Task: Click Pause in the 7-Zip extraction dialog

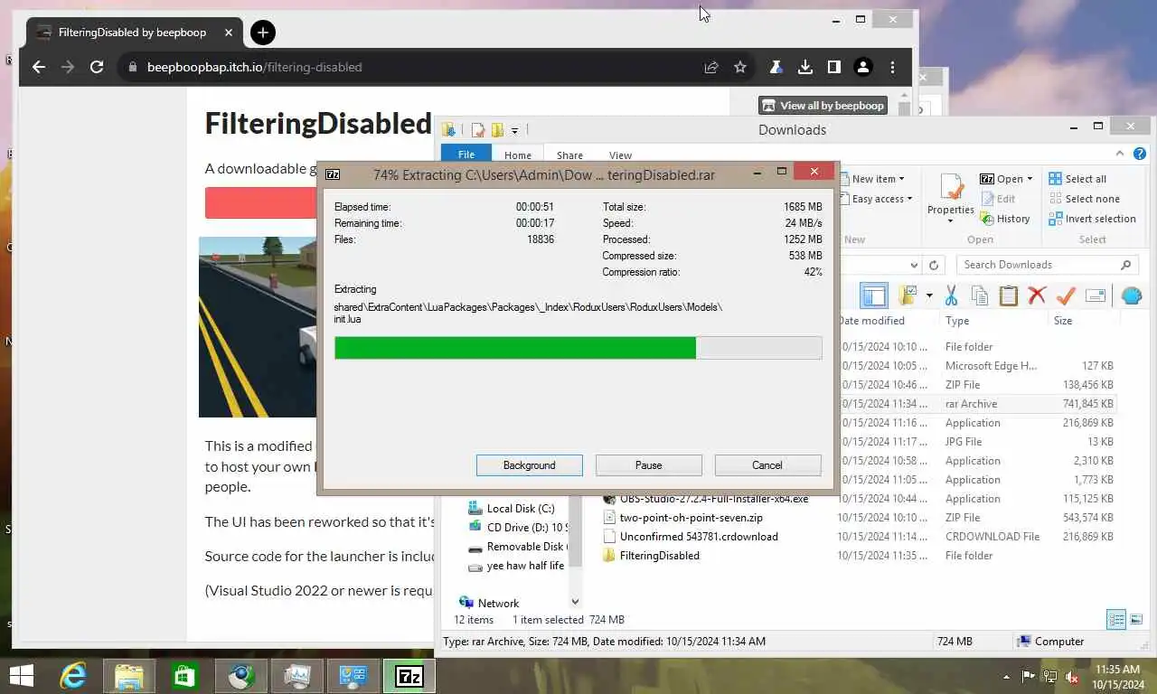Action: pos(648,465)
